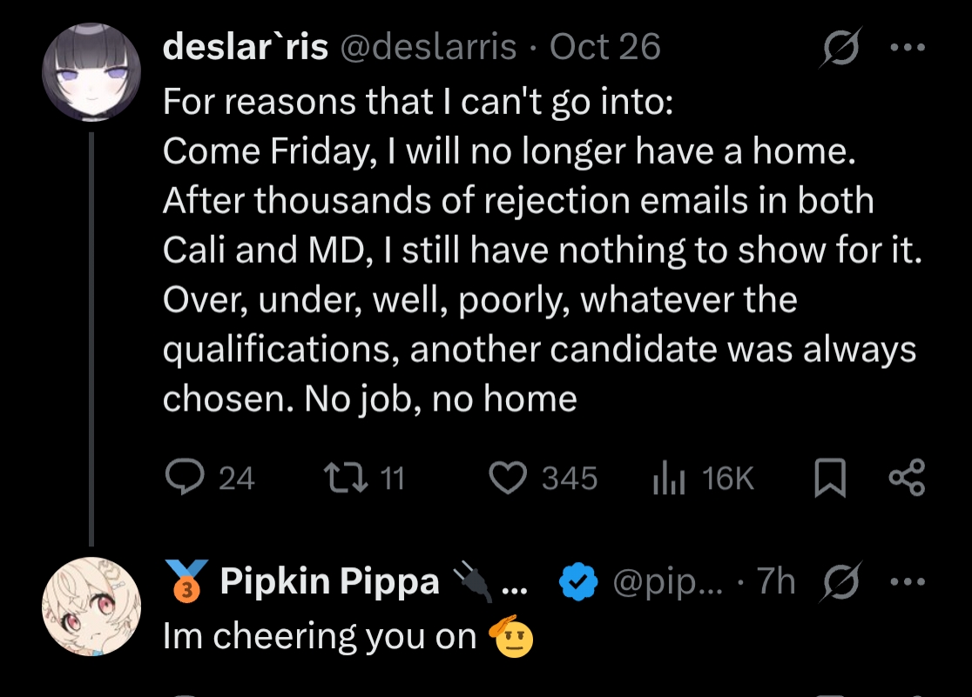Open more options on Pipkin Pippa reply

tap(907, 581)
